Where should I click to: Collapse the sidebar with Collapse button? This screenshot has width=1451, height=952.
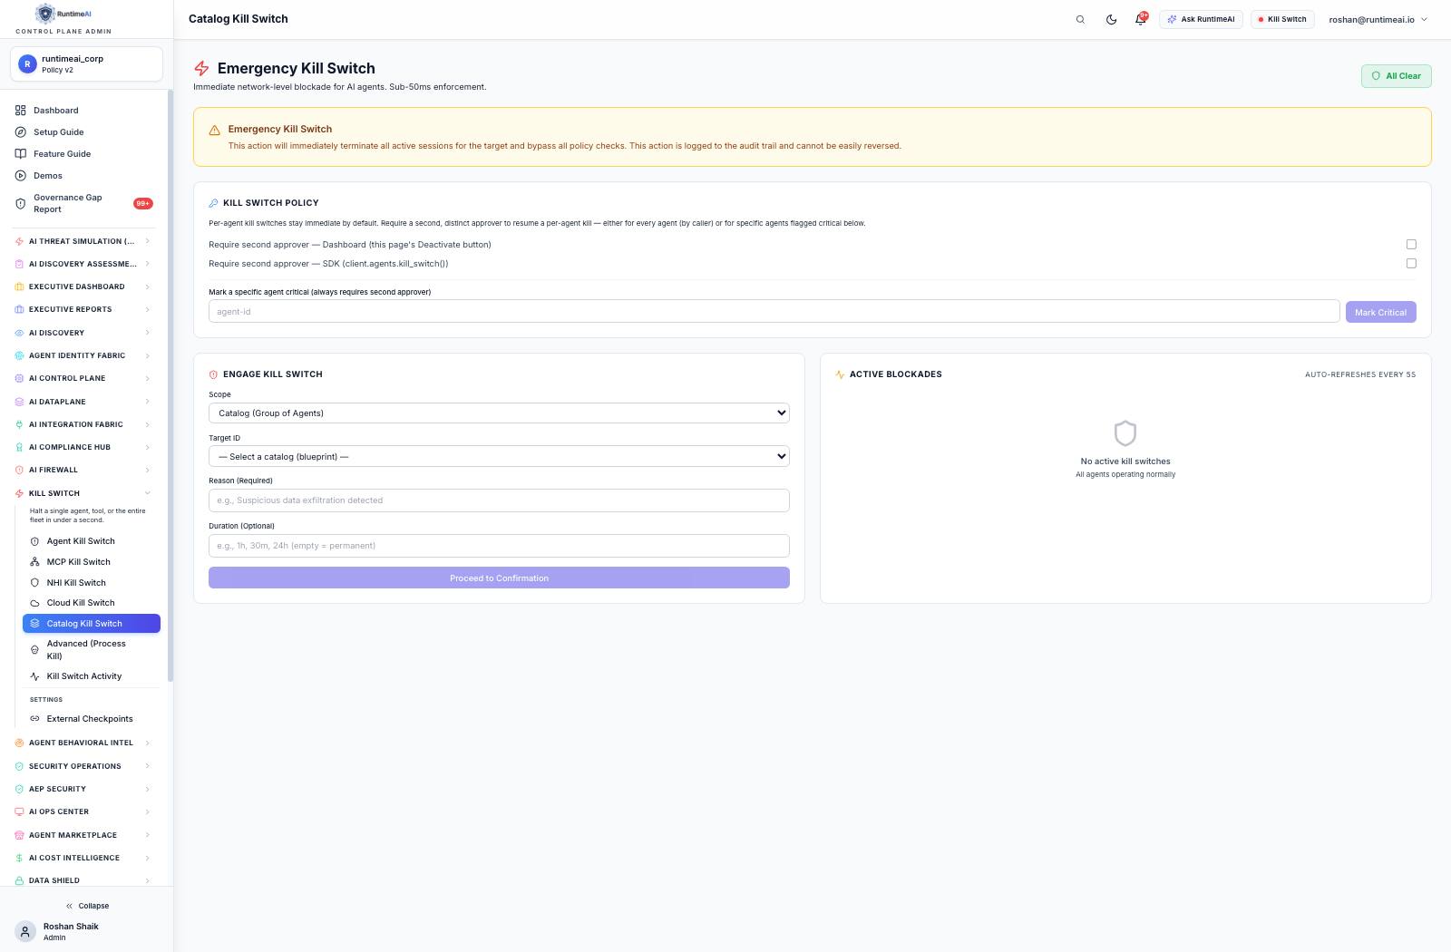87,906
